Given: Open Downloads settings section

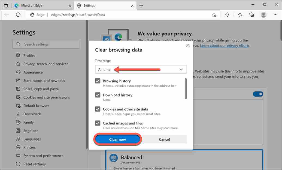Looking at the screenshot, I should (29, 114).
